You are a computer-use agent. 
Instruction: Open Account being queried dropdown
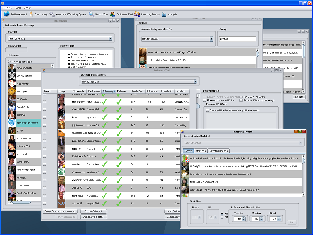tap(195, 81)
